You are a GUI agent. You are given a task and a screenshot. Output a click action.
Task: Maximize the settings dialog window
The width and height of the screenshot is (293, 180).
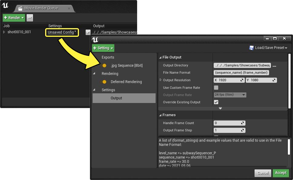coord(275,38)
